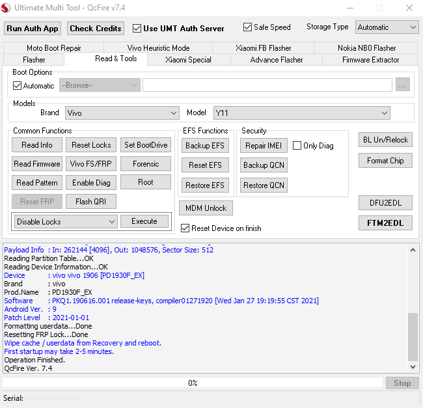Click the 'Android Ver. : 9' log line
Image resolution: width=423 pixels, height=408 pixels.
(30, 309)
